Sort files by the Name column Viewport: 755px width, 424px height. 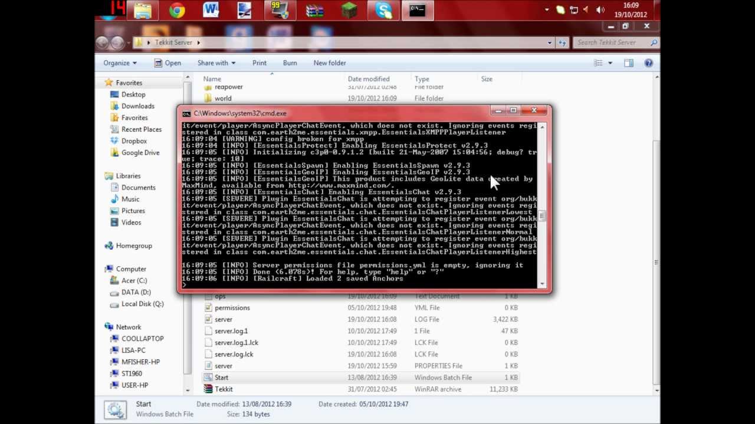[x=212, y=79]
